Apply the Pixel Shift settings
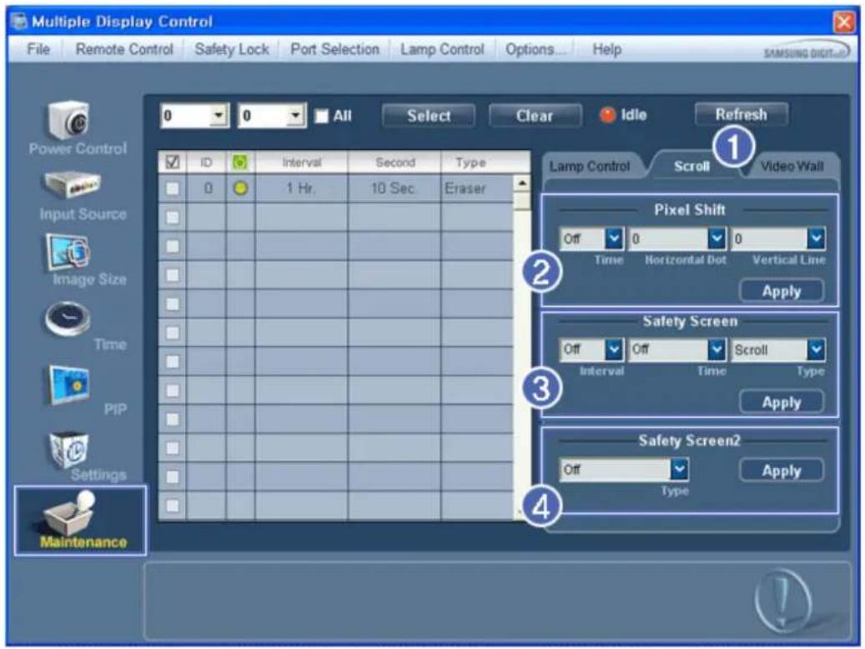865x649 pixels. tap(781, 291)
